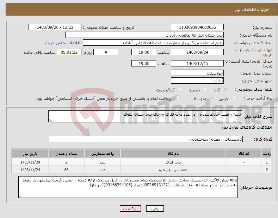Click the need date of درب فلزی row
278x218 pixels.
30,162
